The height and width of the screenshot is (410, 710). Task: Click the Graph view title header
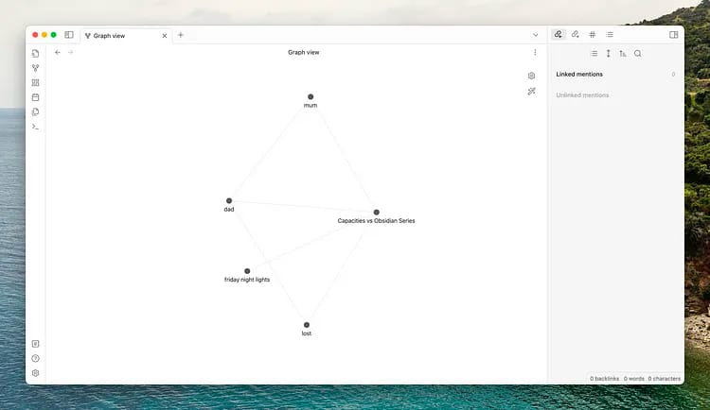click(303, 53)
